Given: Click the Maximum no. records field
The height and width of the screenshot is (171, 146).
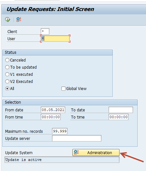Looking at the screenshot, I should point(60,131).
